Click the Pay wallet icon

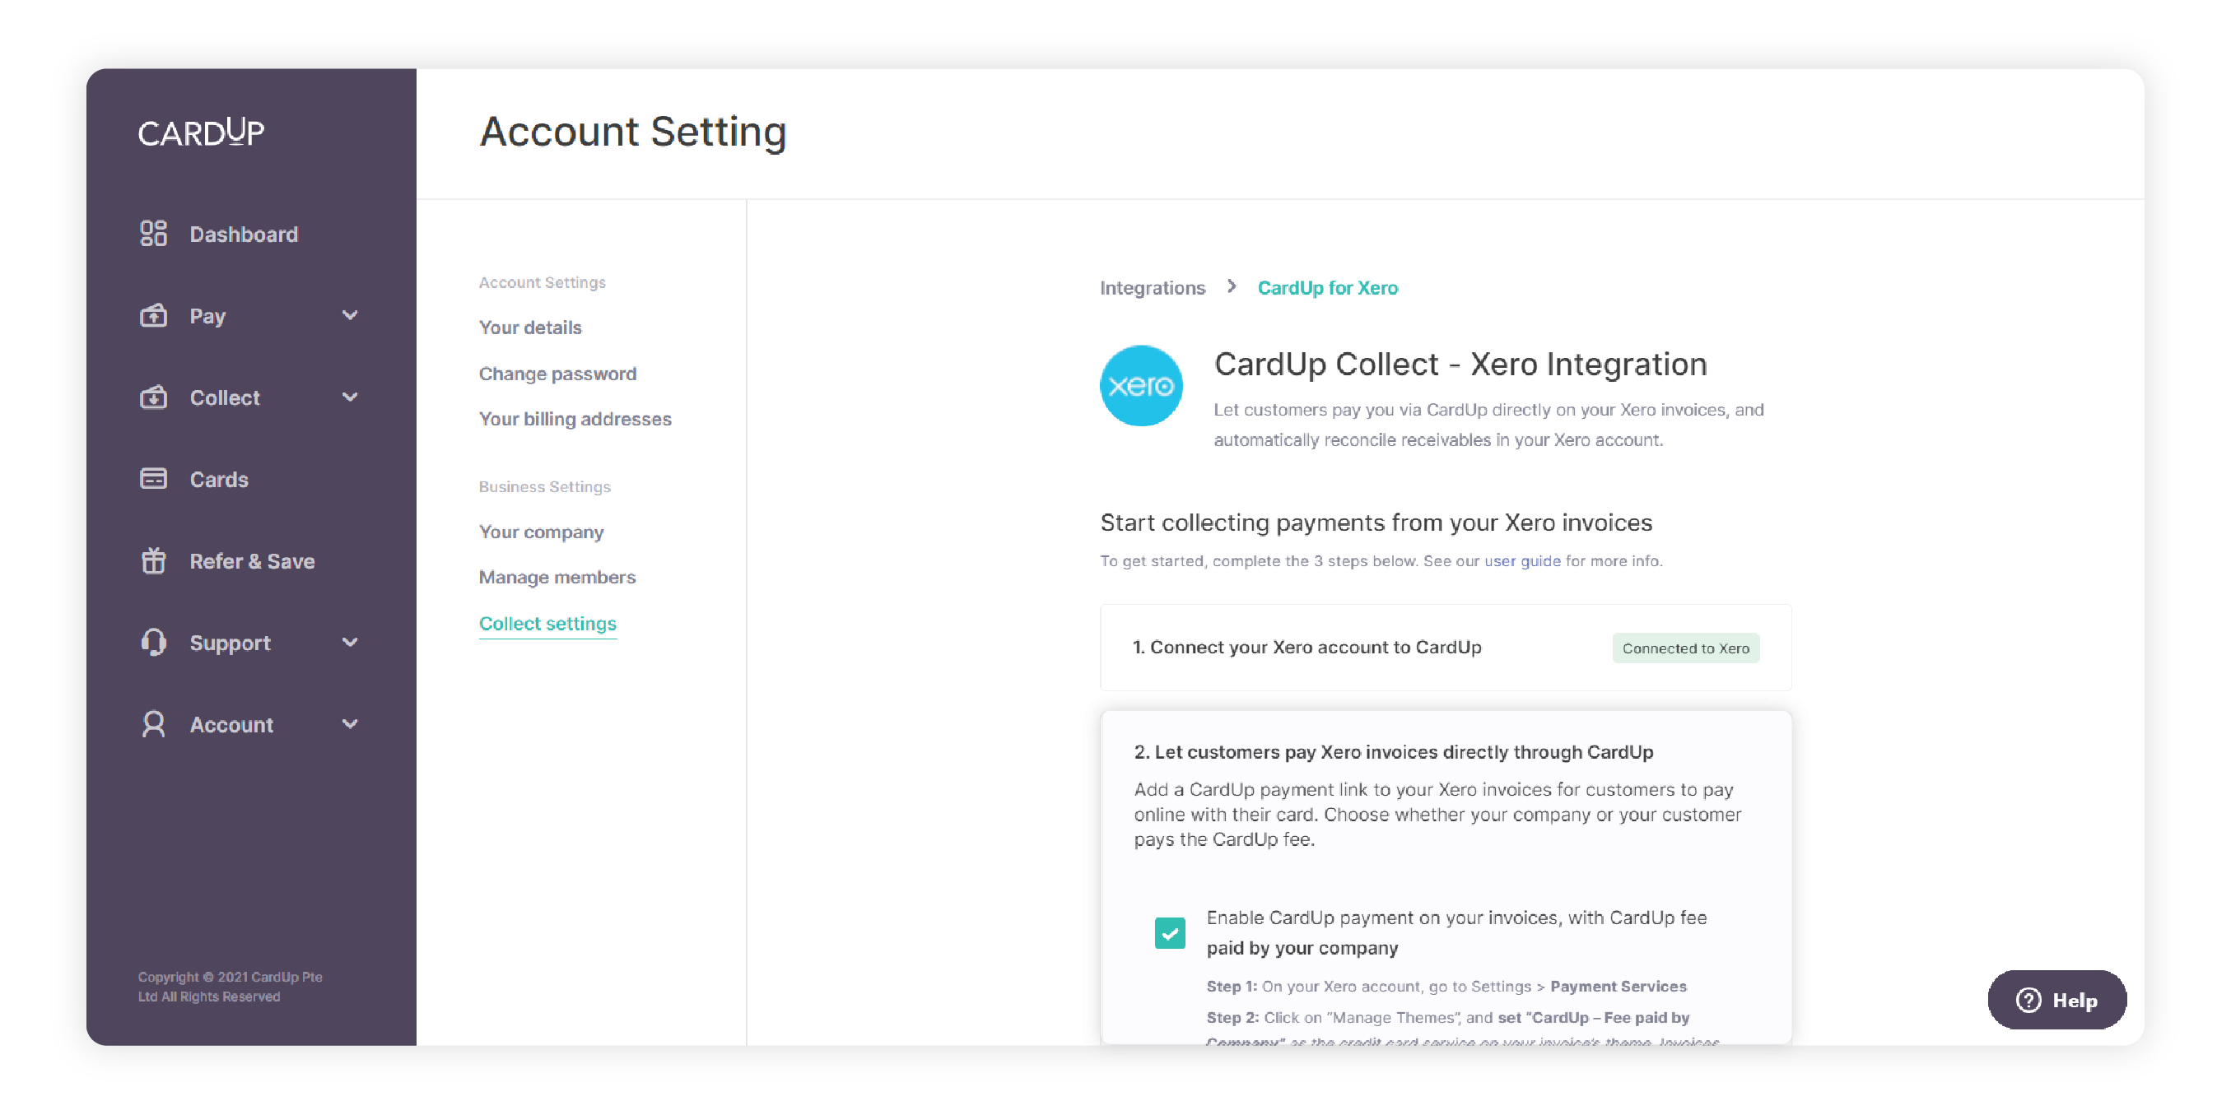click(x=153, y=315)
